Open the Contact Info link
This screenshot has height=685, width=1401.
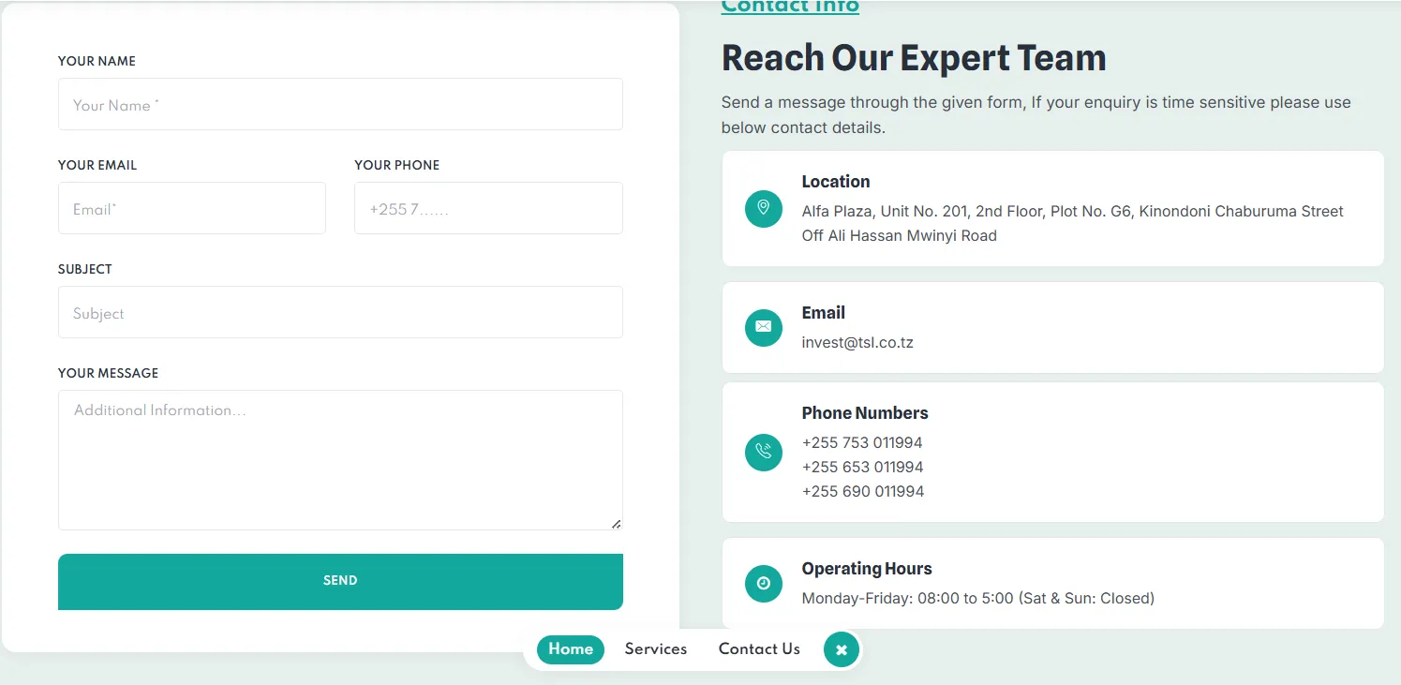click(789, 7)
